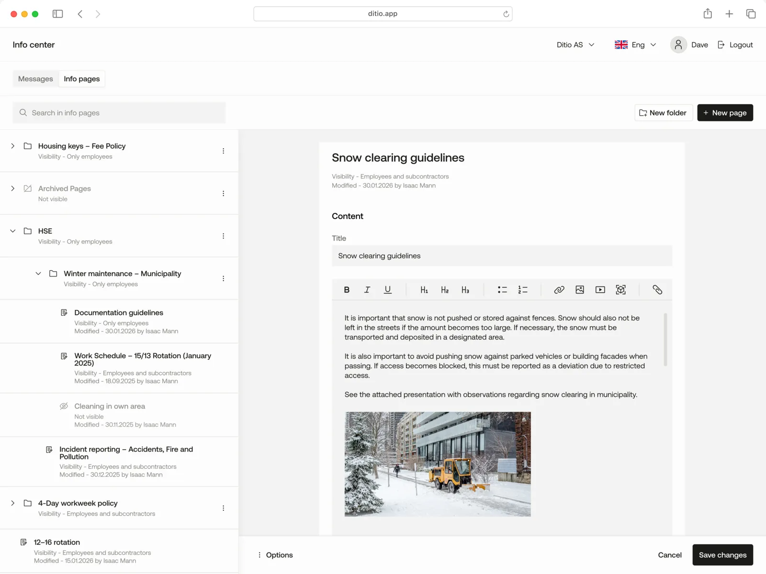Apply italic formatting
Viewport: 766px width, 574px height.
[367, 289]
